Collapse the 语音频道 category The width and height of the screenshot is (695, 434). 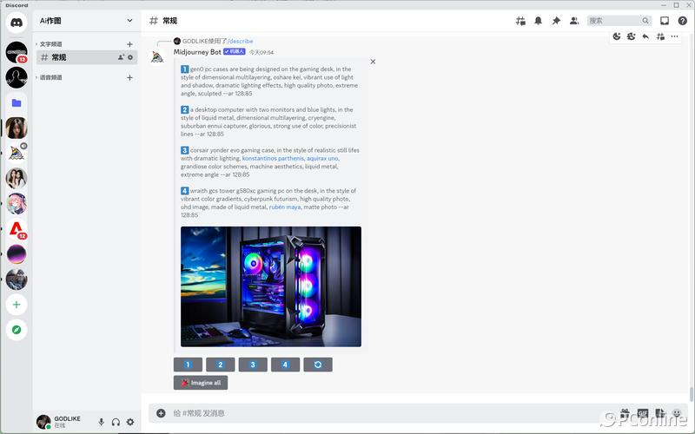(x=50, y=78)
